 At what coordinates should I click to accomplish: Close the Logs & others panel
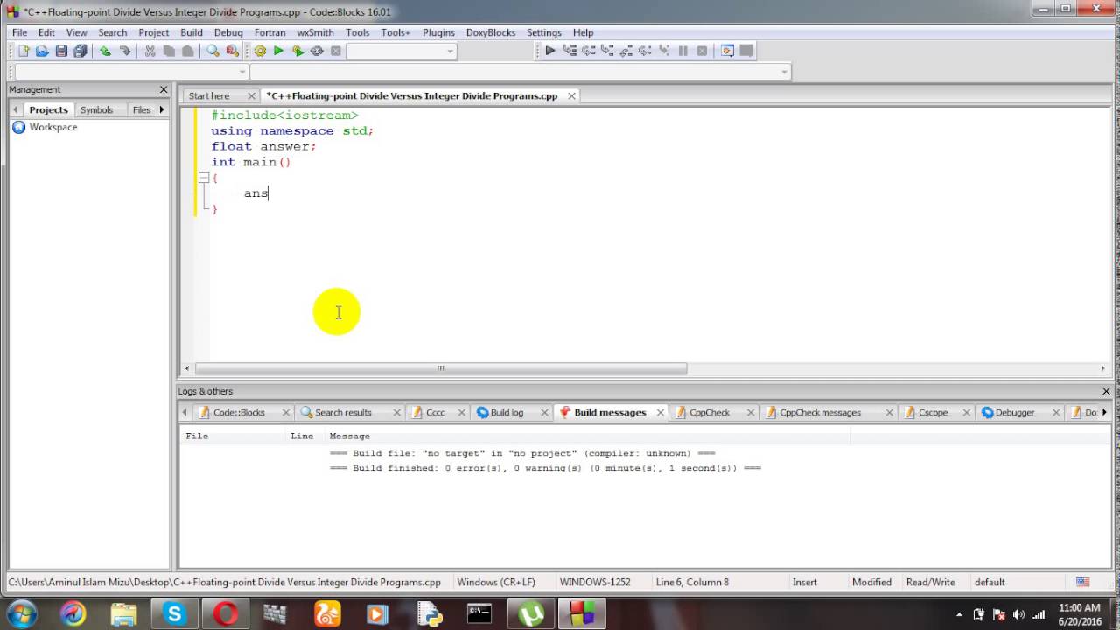click(x=1106, y=391)
